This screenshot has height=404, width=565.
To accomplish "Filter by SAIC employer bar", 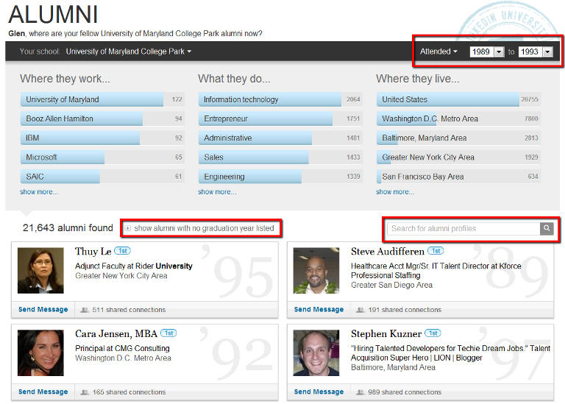I will (x=102, y=177).
